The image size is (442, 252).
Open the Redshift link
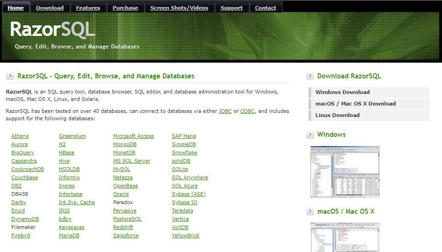tap(123, 227)
